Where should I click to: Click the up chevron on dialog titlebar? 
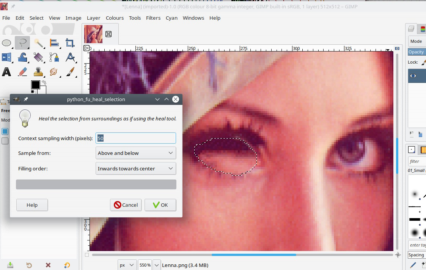pos(167,99)
